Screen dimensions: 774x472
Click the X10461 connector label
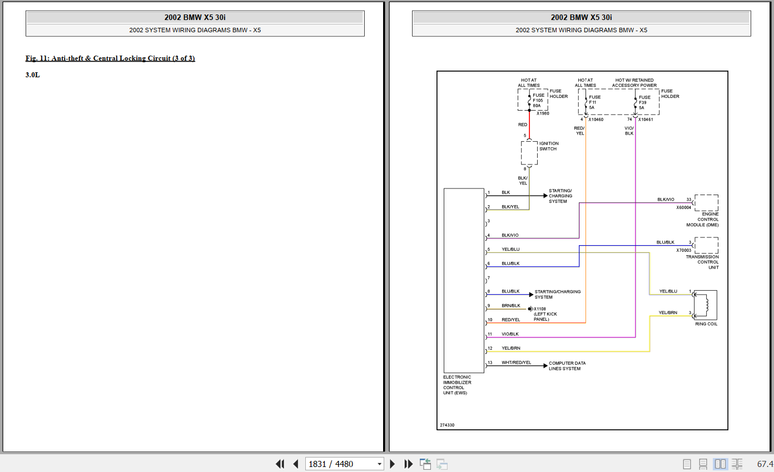click(x=646, y=120)
